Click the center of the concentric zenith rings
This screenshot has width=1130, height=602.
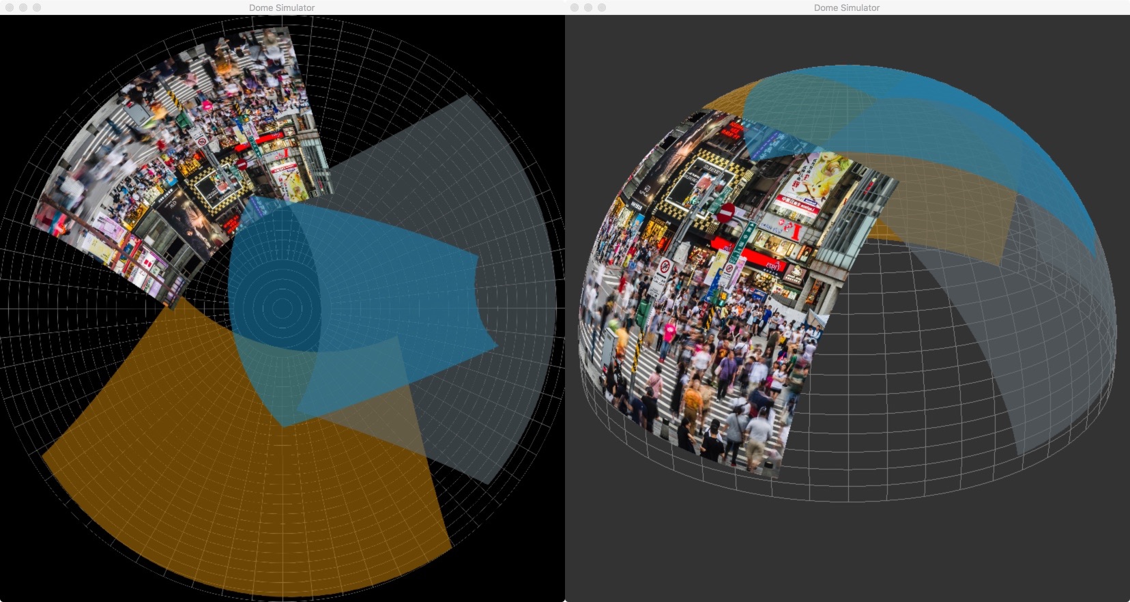[281, 307]
